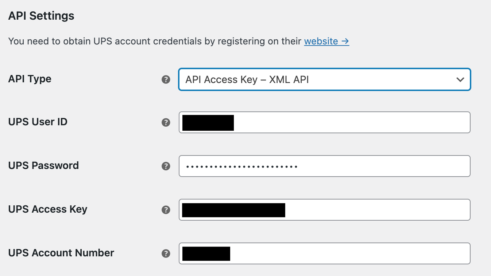The width and height of the screenshot is (491, 276).
Task: Click the help icon beside API Type
Action: [x=166, y=79]
